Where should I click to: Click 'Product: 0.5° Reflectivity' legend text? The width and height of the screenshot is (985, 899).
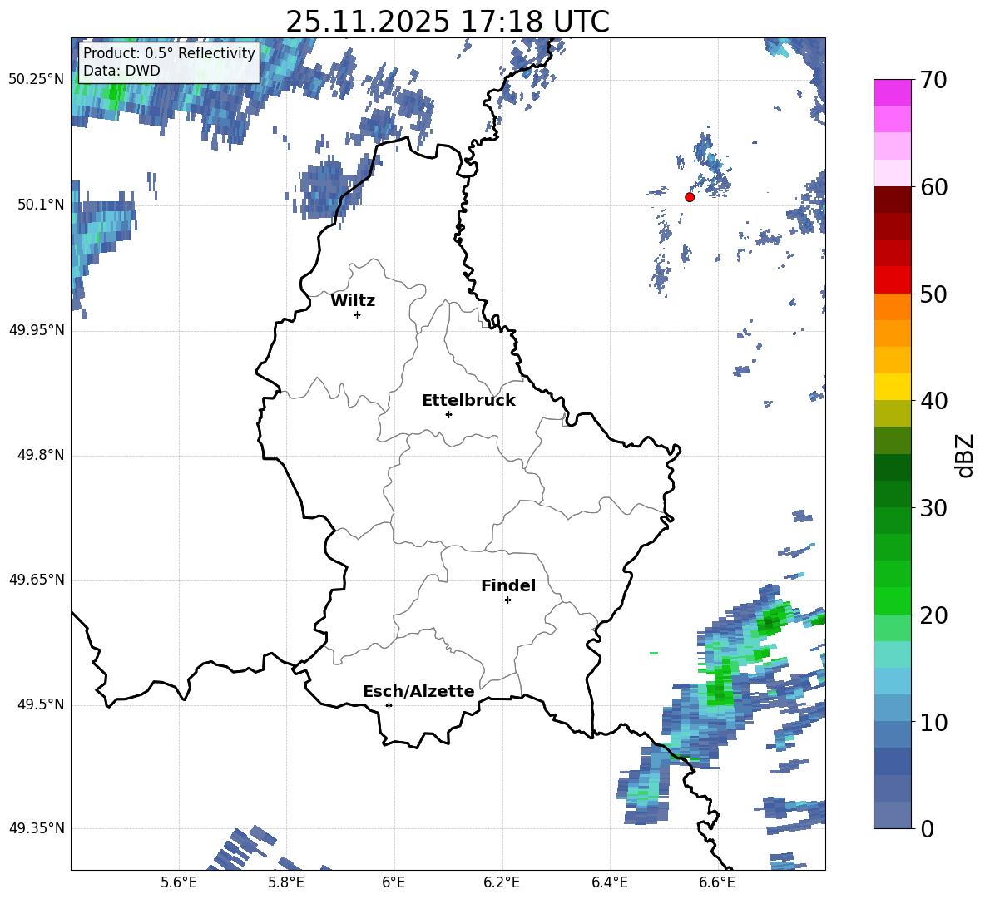pyautogui.click(x=169, y=52)
